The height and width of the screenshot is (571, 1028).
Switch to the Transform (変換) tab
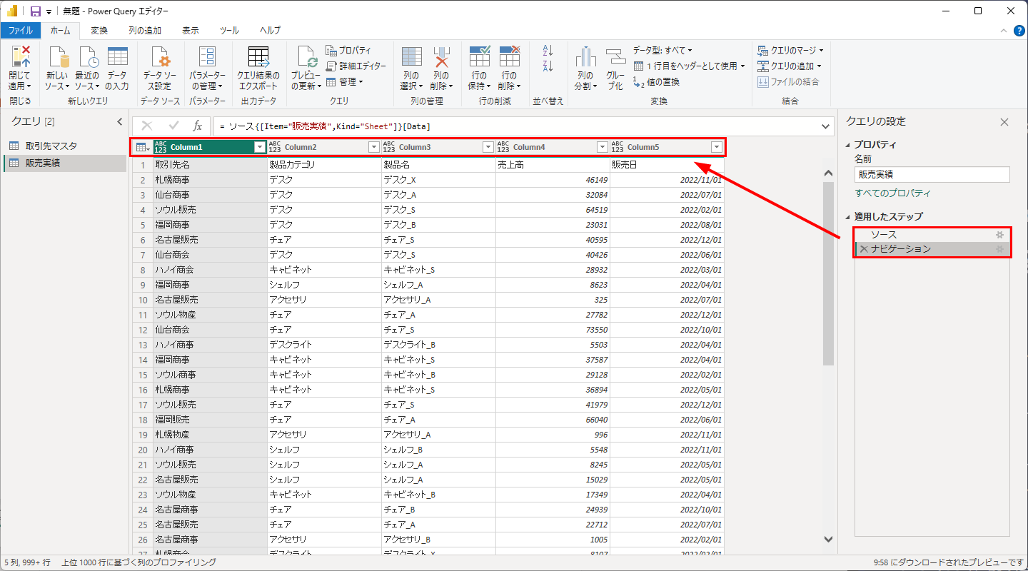[99, 31]
